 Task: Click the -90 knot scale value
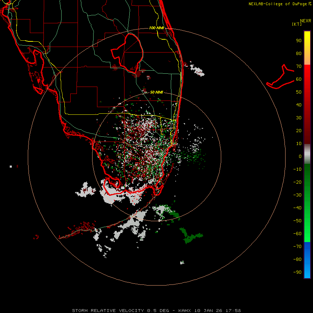pos(297,272)
